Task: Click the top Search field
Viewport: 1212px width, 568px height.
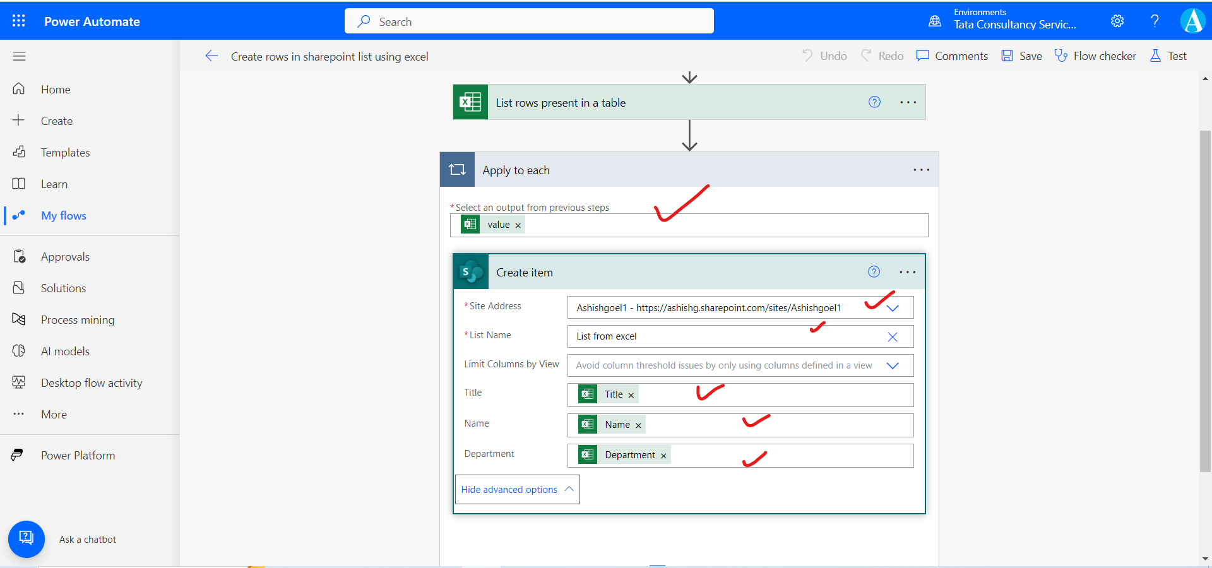Action: point(529,21)
